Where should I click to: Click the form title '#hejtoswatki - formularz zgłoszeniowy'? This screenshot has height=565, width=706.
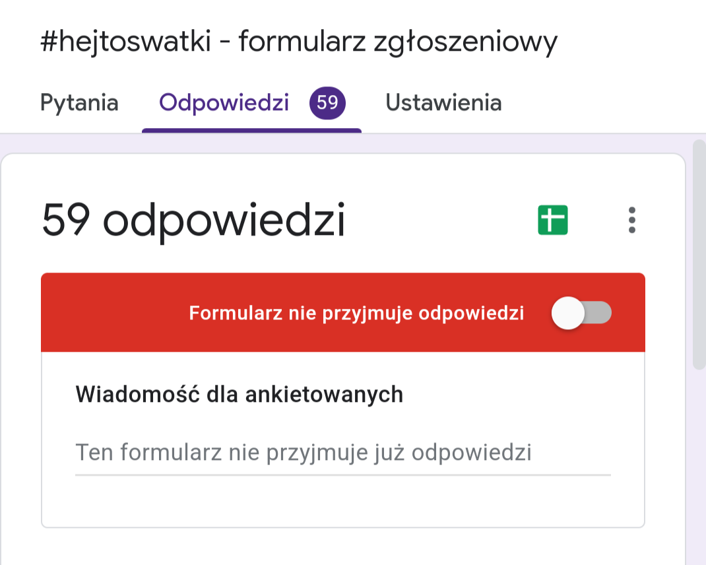pyautogui.click(x=299, y=42)
